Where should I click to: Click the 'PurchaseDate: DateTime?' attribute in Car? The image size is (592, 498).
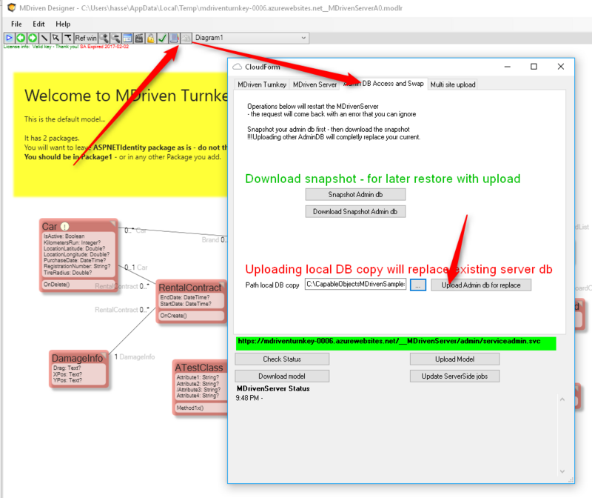pos(75,261)
